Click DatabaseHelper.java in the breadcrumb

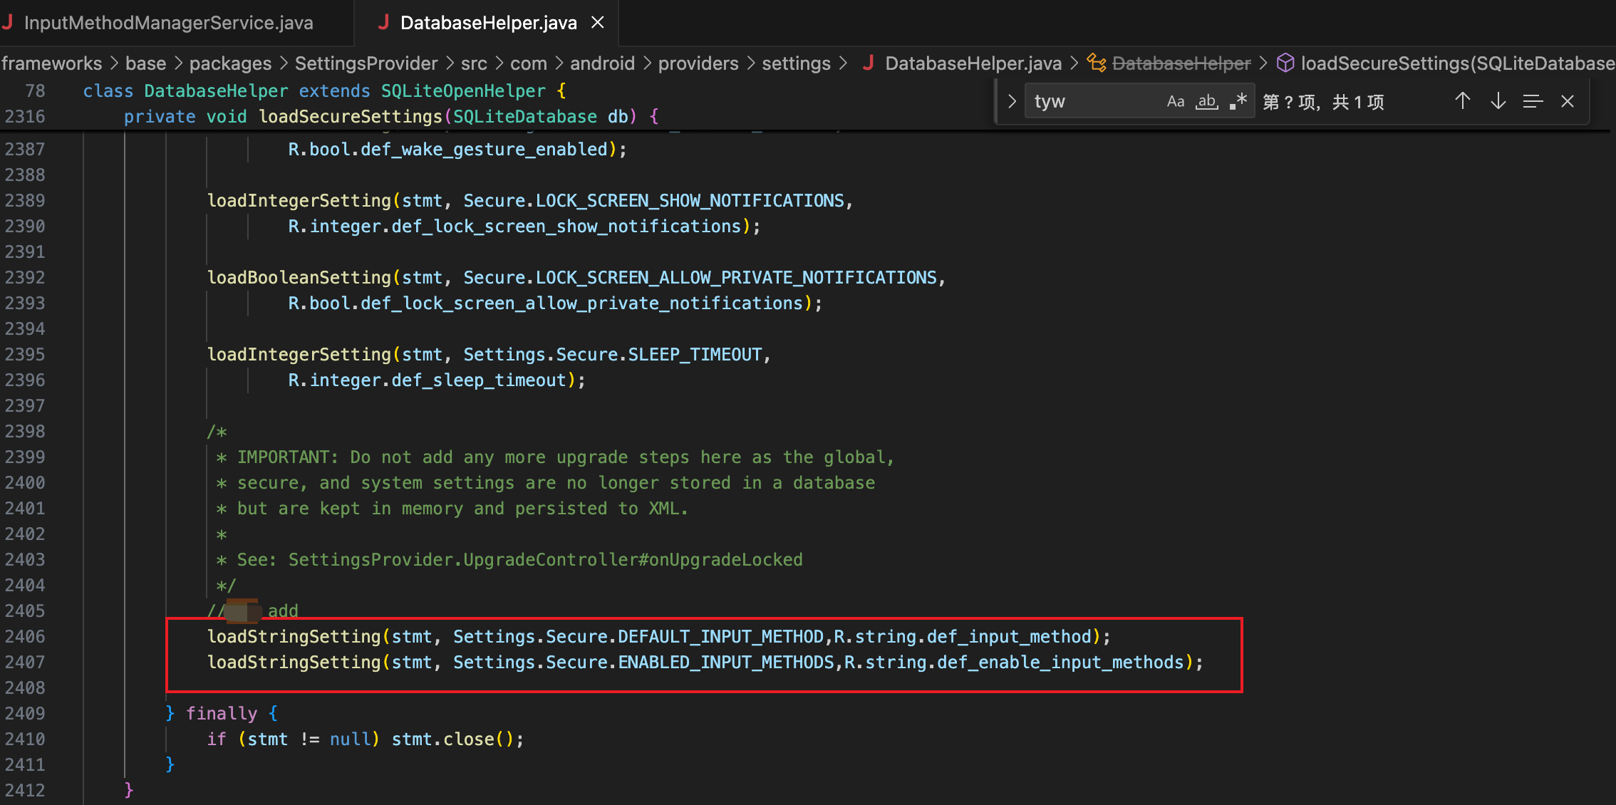[973, 63]
